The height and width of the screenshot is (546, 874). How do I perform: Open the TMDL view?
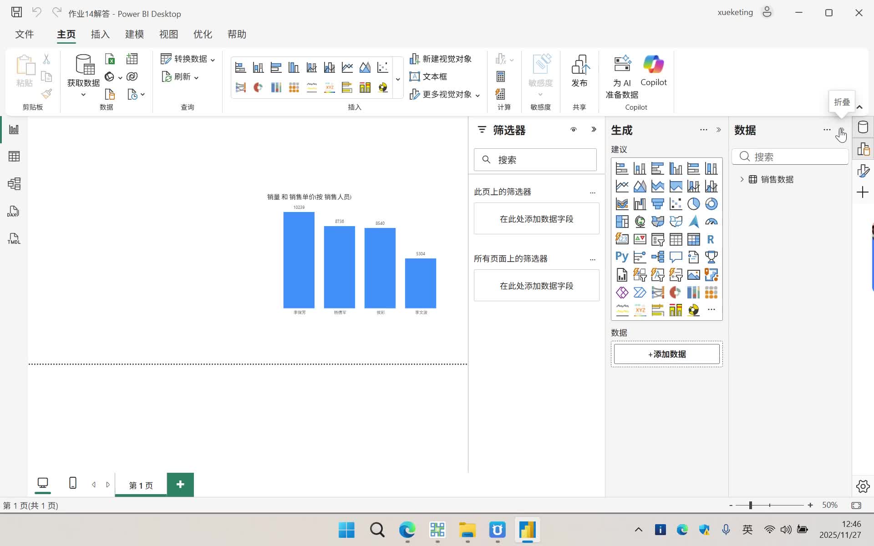[14, 238]
